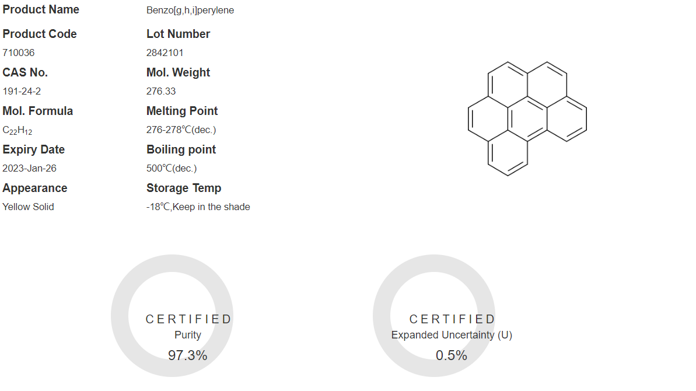Viewport: 696px width, 391px height.
Task: Click the expiry date 2023-Jan-26
Action: tap(29, 169)
